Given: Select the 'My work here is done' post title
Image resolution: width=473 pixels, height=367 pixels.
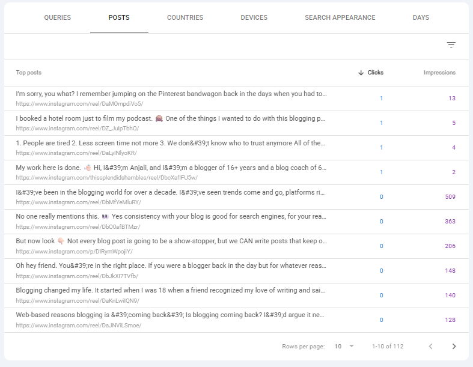Looking at the screenshot, I should 171,168.
